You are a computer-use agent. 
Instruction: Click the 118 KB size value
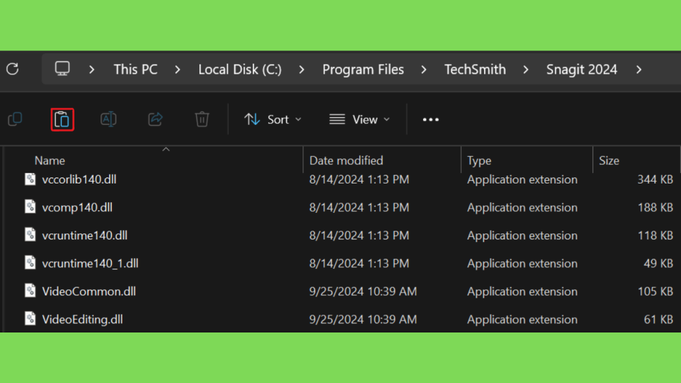[655, 235]
